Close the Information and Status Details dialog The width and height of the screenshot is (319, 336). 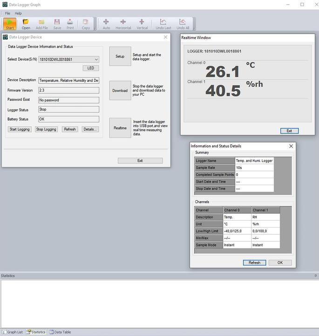pos(291,146)
